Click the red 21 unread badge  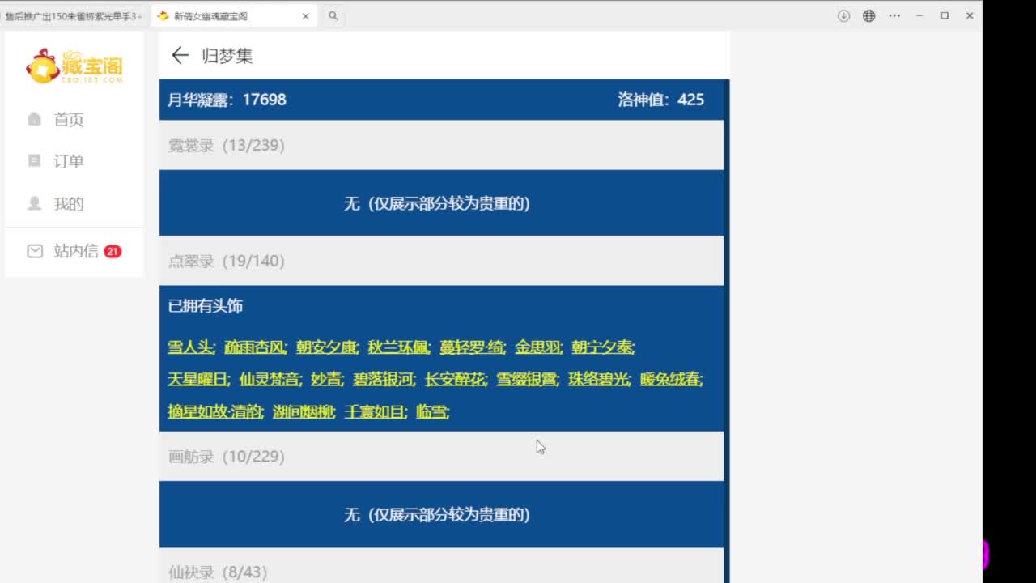coord(113,251)
